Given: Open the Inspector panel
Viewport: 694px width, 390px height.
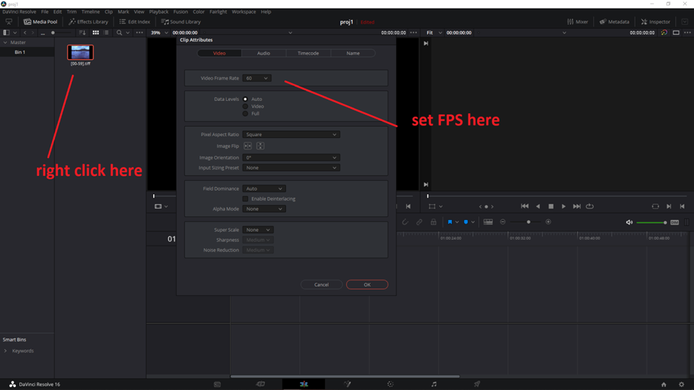Looking at the screenshot, I should click(656, 21).
